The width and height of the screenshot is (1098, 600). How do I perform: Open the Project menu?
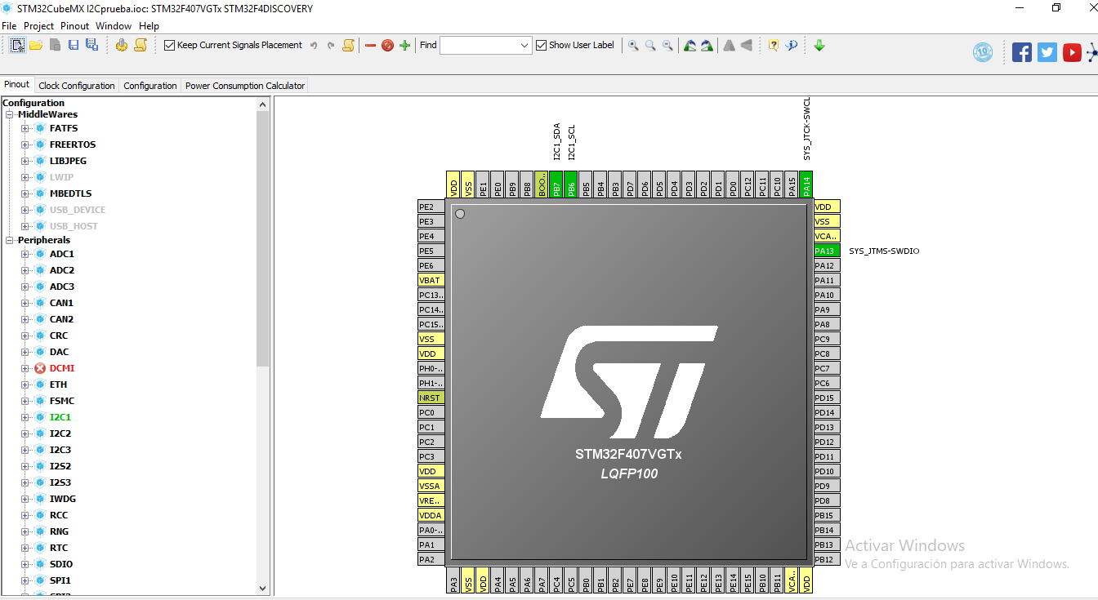pyautogui.click(x=38, y=26)
